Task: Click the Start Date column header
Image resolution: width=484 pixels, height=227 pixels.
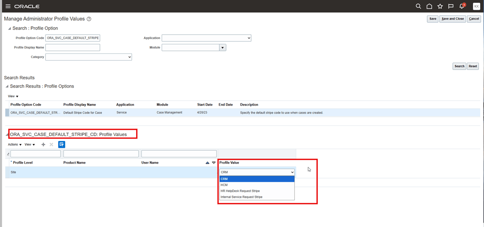Action: click(x=205, y=105)
